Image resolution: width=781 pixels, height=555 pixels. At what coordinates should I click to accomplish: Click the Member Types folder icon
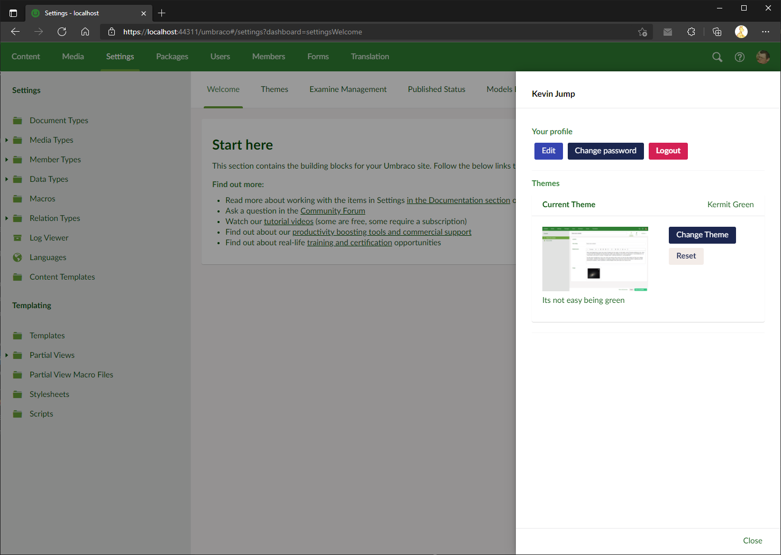click(x=17, y=160)
